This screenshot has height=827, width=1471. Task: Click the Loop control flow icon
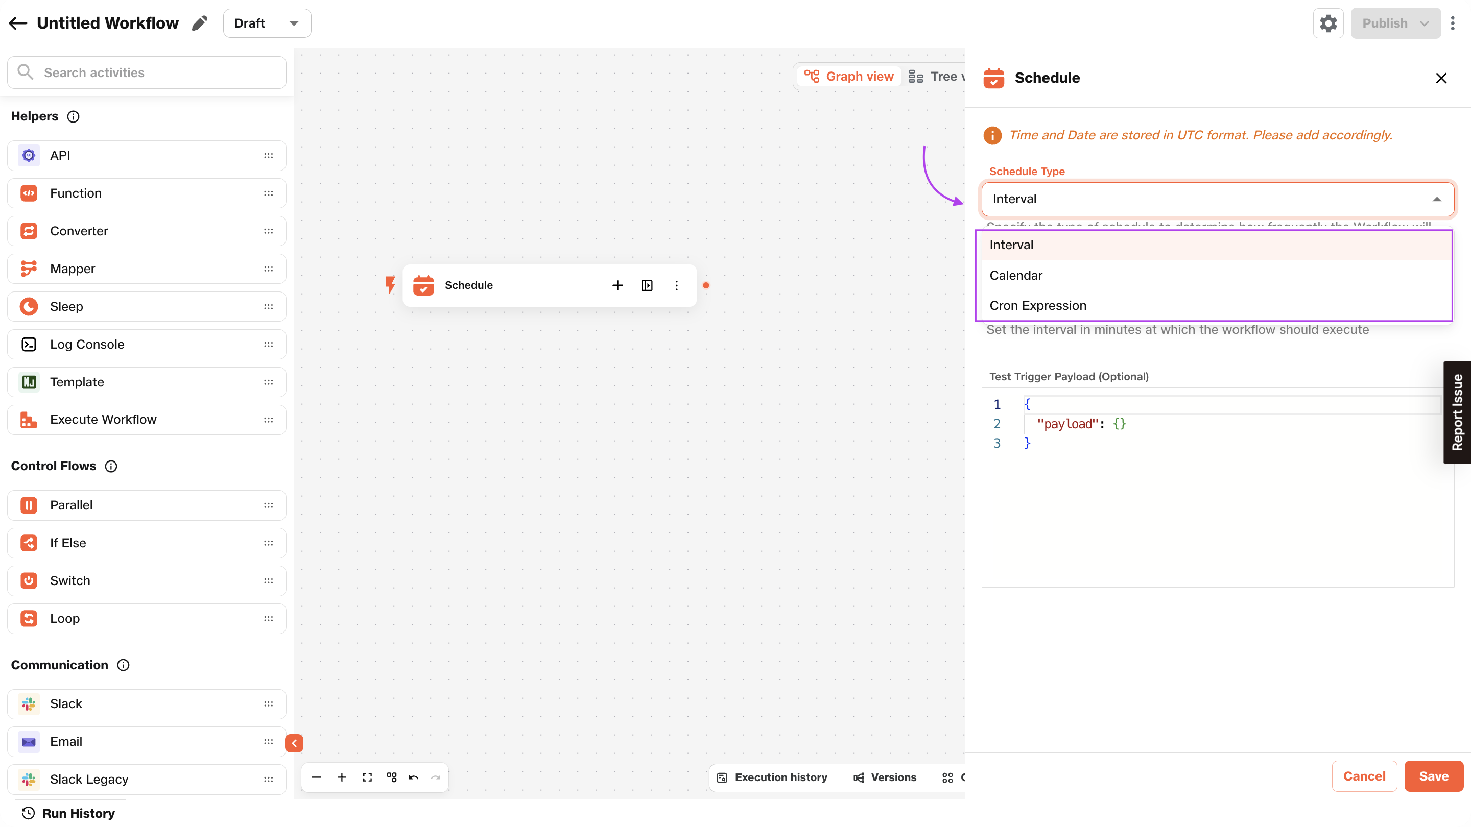[28, 618]
